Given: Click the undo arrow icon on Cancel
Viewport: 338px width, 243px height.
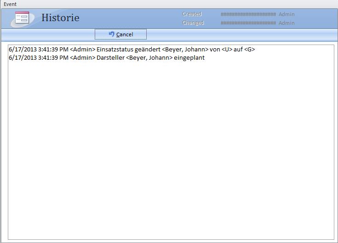Looking at the screenshot, I should (112, 34).
